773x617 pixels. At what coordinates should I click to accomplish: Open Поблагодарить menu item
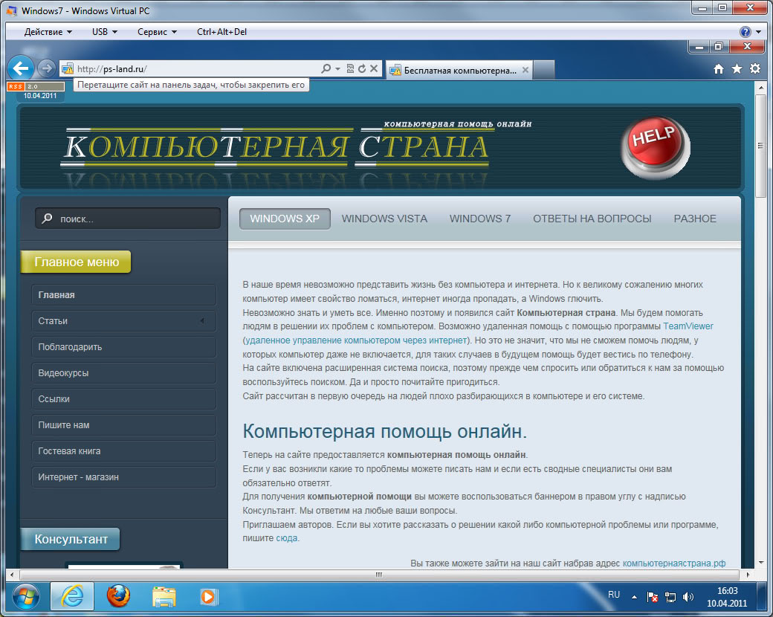123,347
